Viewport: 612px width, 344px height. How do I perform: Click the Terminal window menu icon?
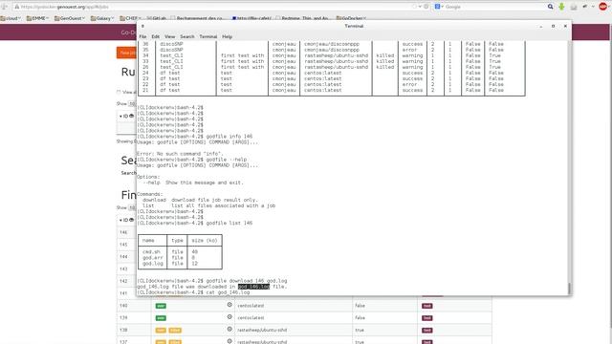pos(142,26)
